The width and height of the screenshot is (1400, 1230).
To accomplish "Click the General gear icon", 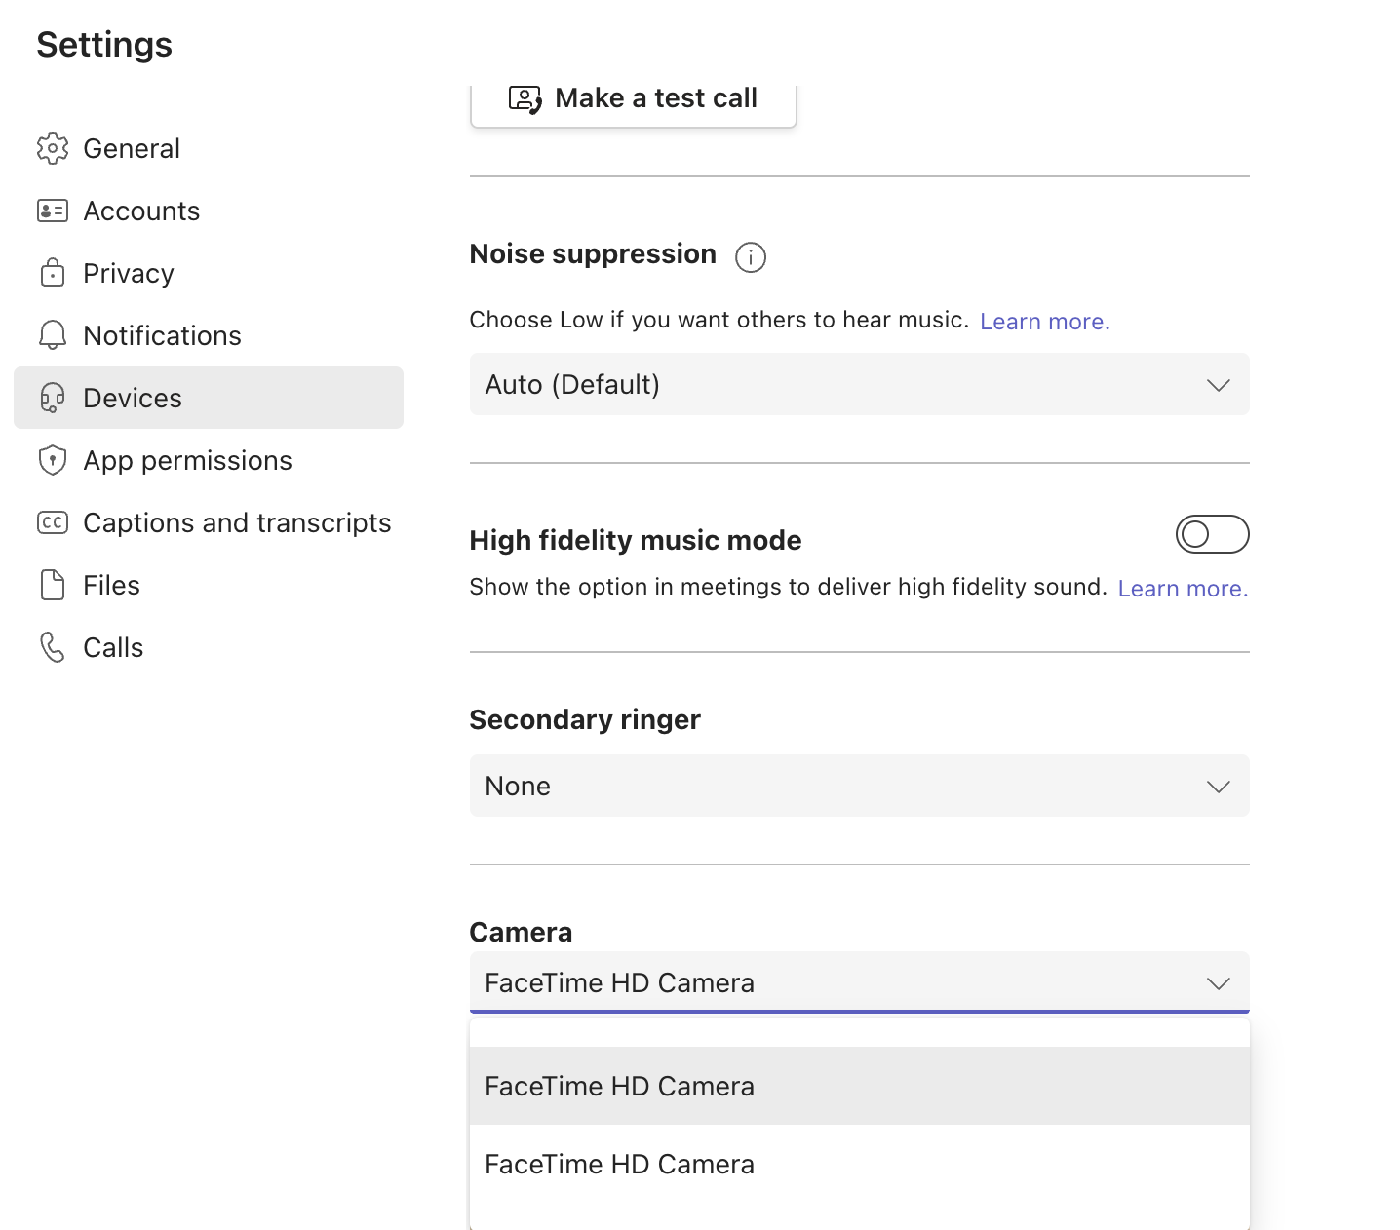I will pyautogui.click(x=53, y=148).
